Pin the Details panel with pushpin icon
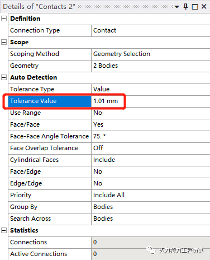The width and height of the screenshot is (210, 260). [185, 7]
